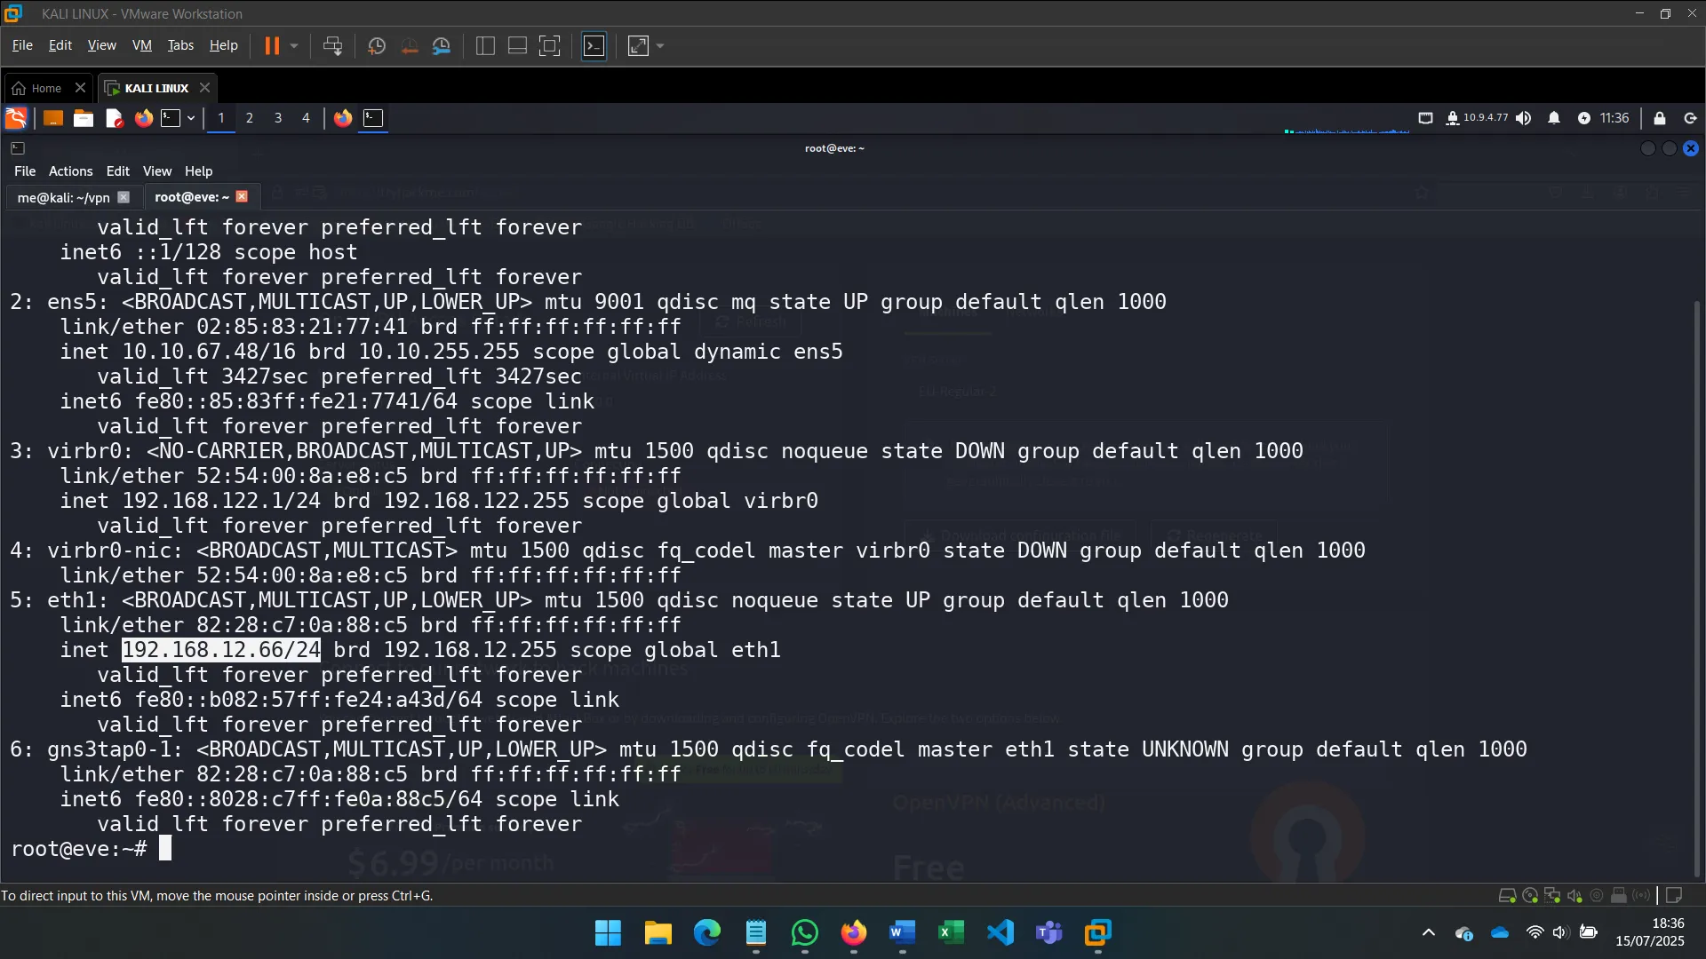The width and height of the screenshot is (1706, 959).
Task: Open Kali notifications via the bell icon
Action: coord(1554,117)
